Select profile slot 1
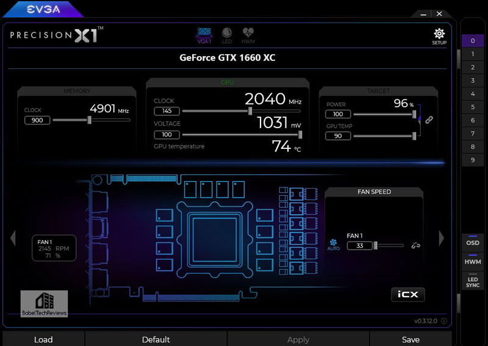The height and width of the screenshot is (346, 488). point(472,54)
